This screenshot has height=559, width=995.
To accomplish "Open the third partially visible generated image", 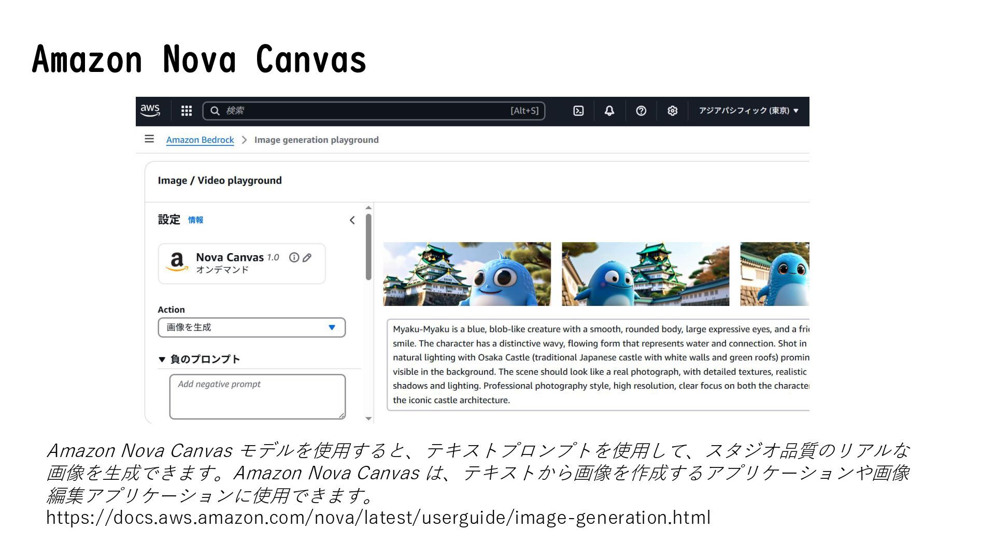I will 775,274.
